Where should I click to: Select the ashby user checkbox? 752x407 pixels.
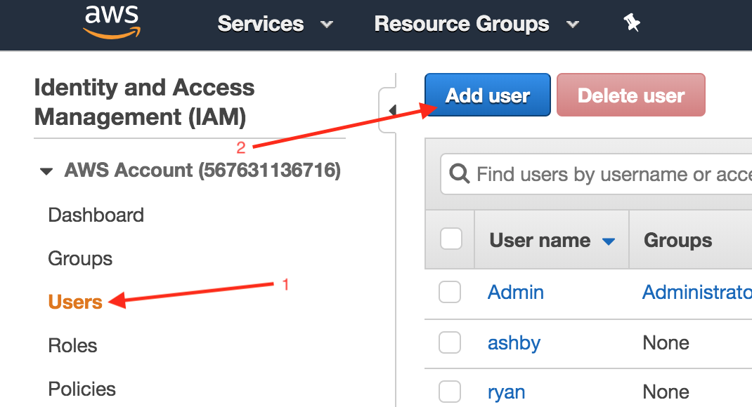tap(450, 342)
